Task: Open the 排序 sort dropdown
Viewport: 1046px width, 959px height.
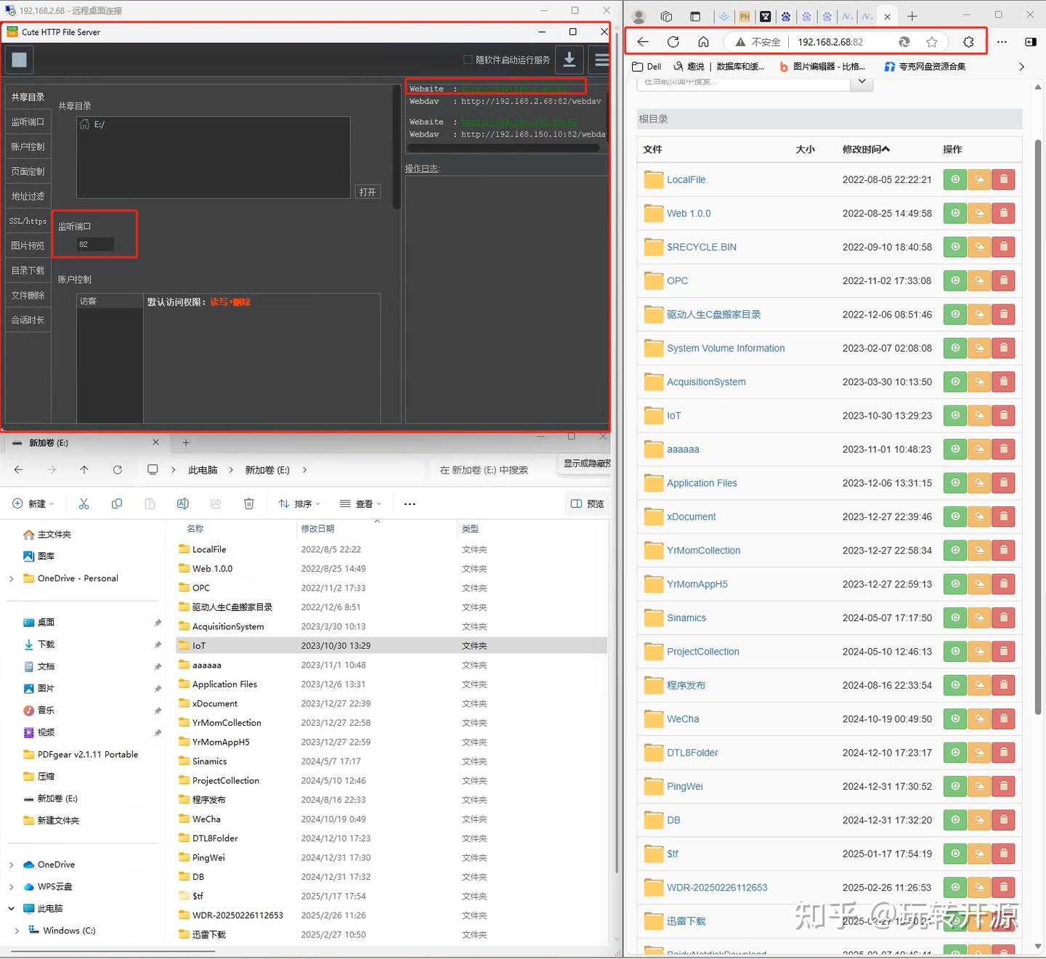Action: [x=298, y=503]
